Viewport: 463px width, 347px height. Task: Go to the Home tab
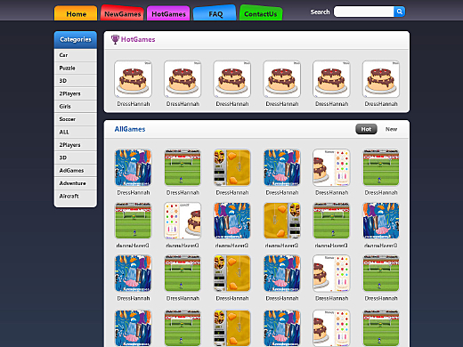click(x=76, y=13)
